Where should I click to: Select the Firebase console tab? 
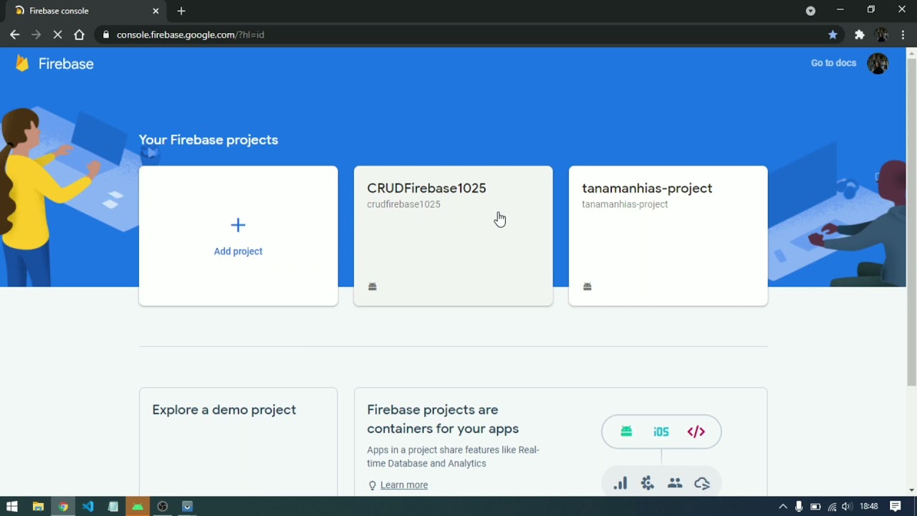click(86, 11)
